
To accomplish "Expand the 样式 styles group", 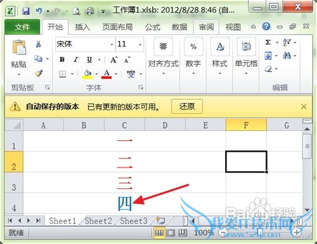I will tap(220, 57).
